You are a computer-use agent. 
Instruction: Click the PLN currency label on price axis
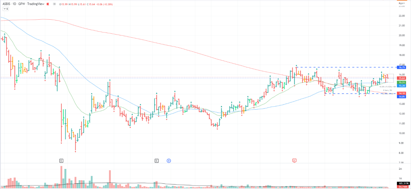tap(402, 2)
